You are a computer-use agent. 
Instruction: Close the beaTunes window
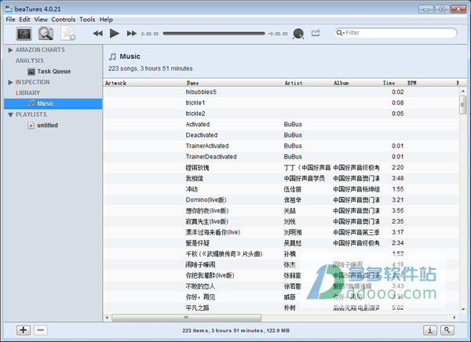pos(458,9)
